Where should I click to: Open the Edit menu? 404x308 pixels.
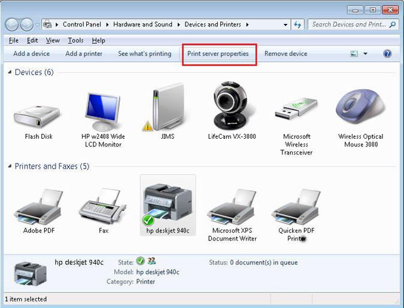coord(32,41)
